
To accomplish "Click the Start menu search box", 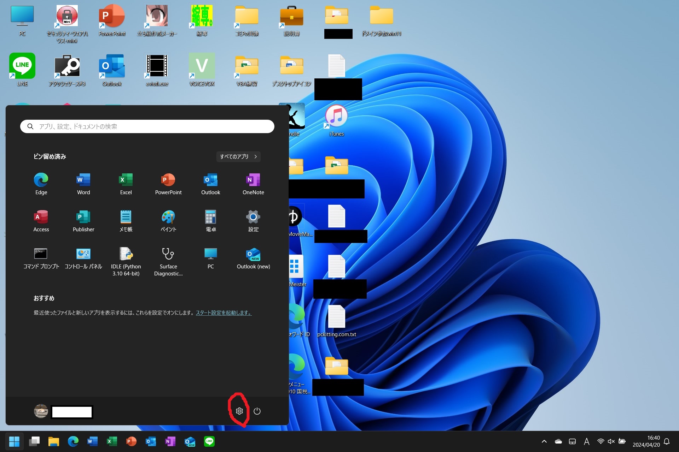I will (147, 126).
